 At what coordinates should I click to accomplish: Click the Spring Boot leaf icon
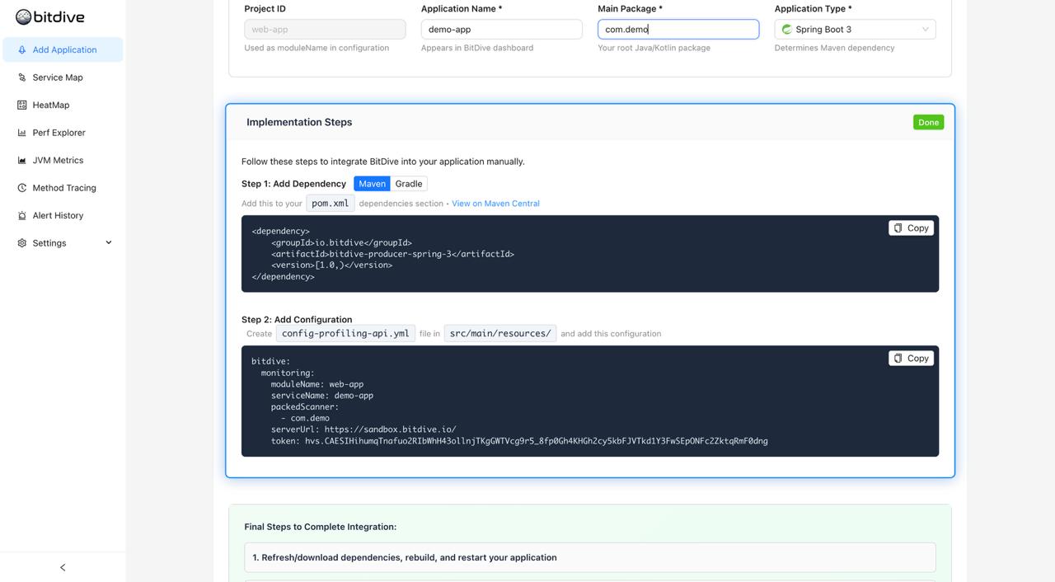pos(786,30)
